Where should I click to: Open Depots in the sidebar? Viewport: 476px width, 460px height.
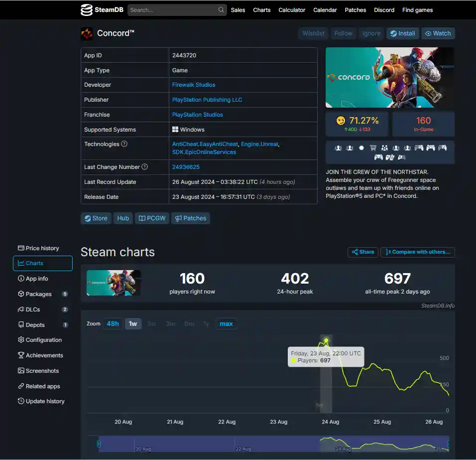tap(42, 325)
